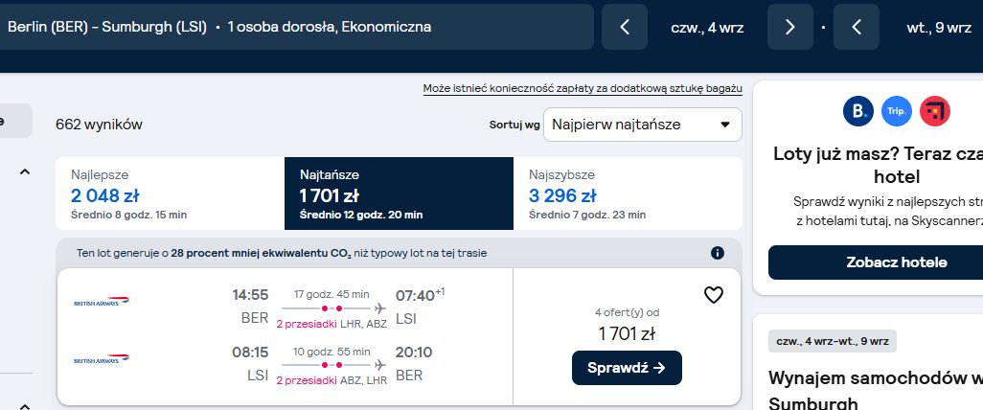Image resolution: width=983 pixels, height=410 pixels.
Task: Go to previous departure date before czw., 4 wrz
Action: 625,27
